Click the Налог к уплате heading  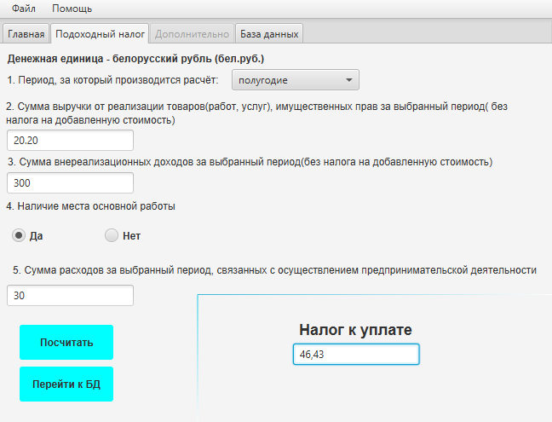pyautogui.click(x=355, y=330)
